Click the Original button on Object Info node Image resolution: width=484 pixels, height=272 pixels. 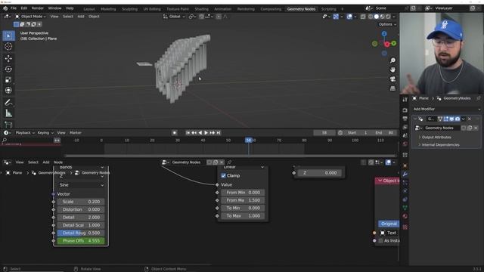click(x=389, y=224)
